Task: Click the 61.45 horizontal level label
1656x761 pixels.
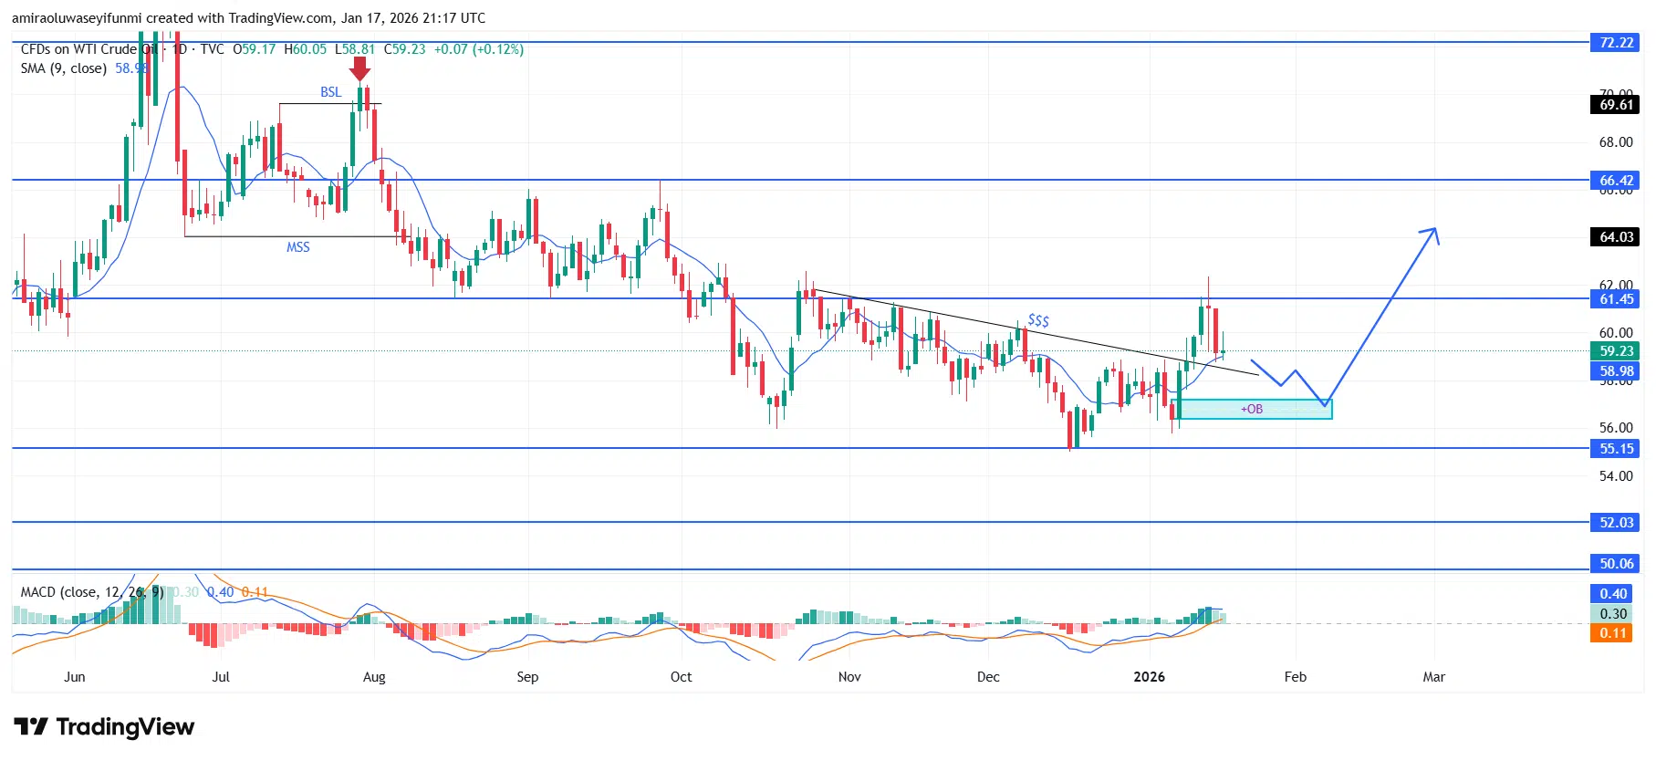Action: [1616, 299]
